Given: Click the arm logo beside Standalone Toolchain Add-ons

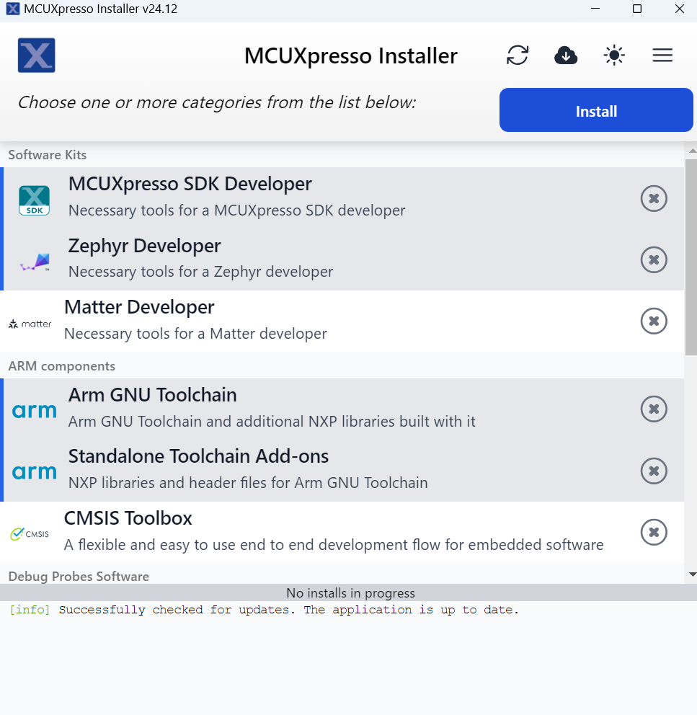Looking at the screenshot, I should [34, 472].
